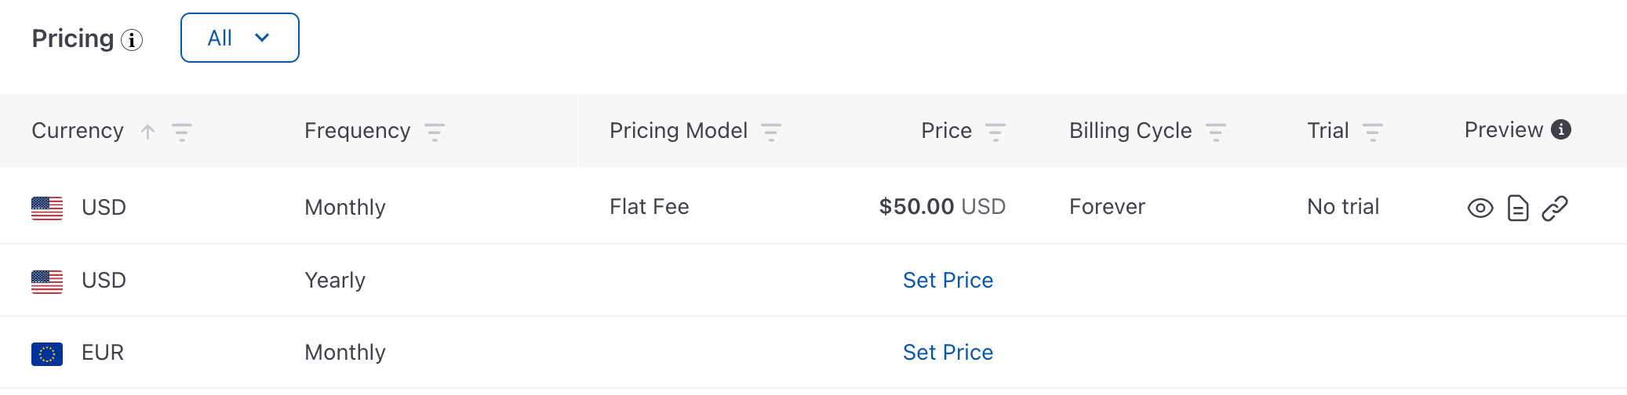Copy link icon for USD Monthly price
The image size is (1627, 395).
pos(1555,208)
